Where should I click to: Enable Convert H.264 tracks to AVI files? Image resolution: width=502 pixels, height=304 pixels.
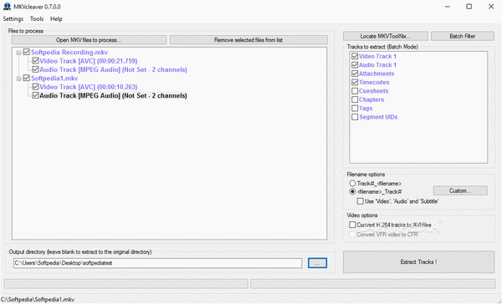pyautogui.click(x=352, y=225)
